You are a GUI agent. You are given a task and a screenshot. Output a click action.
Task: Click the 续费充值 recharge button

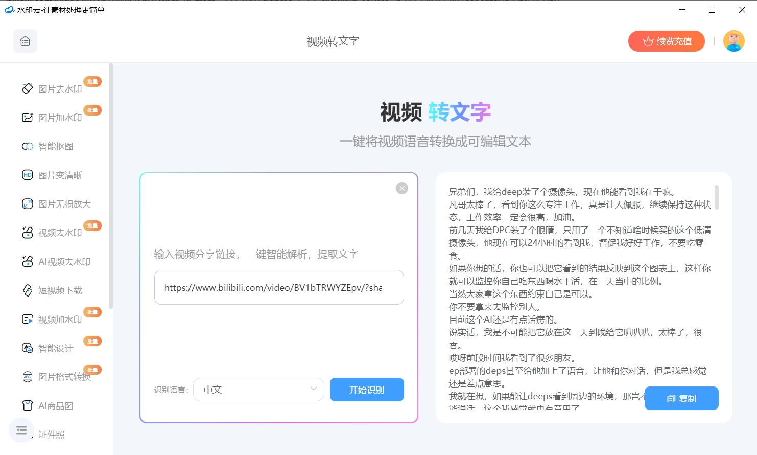point(666,41)
